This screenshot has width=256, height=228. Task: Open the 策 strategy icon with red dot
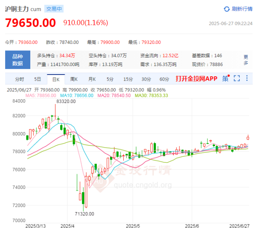[x=226, y=78]
